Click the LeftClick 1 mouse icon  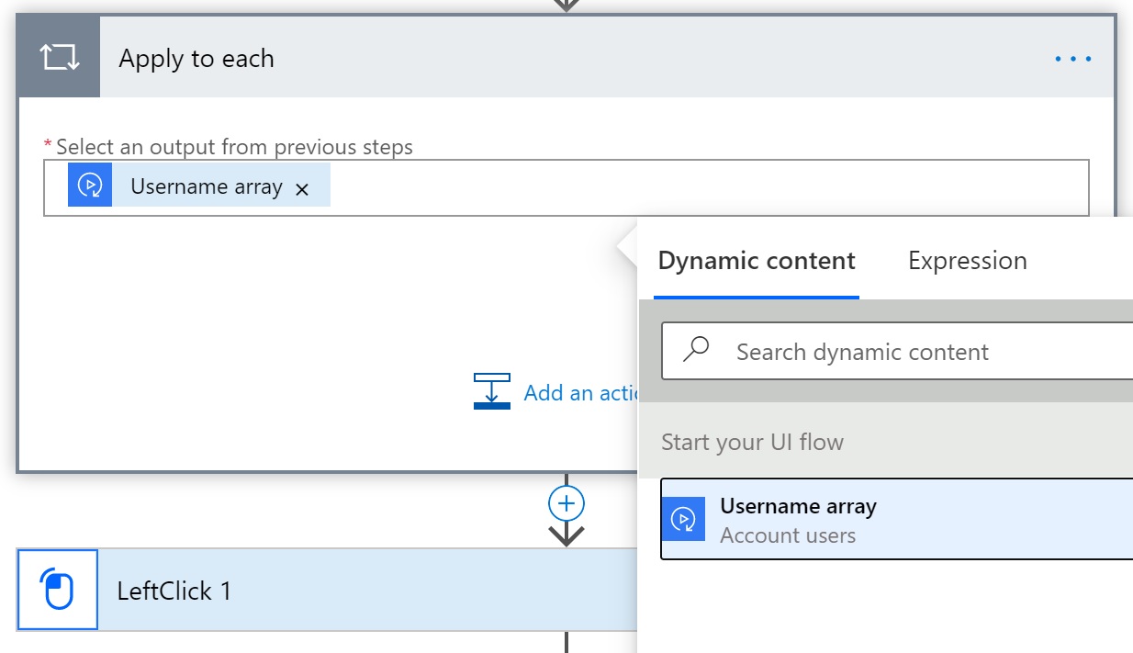[x=58, y=590]
